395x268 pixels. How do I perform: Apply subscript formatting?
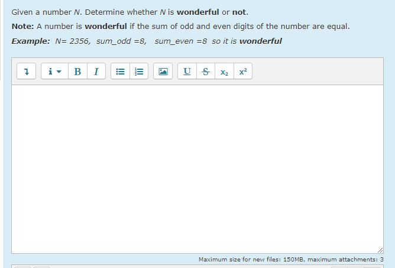point(224,72)
